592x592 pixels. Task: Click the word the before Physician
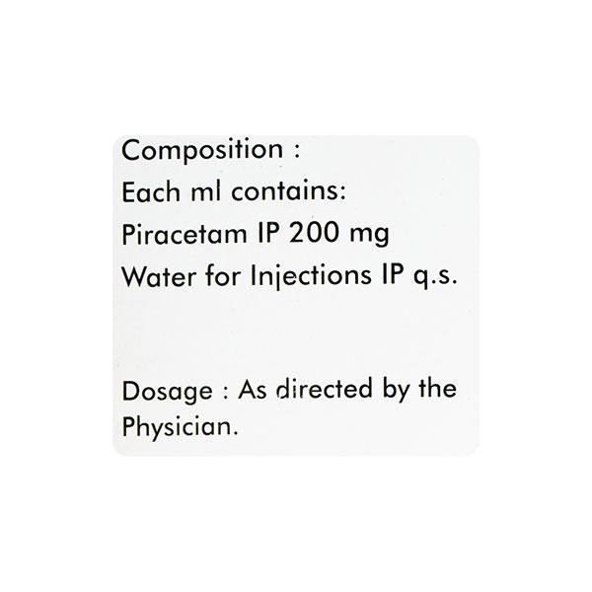pos(437,388)
